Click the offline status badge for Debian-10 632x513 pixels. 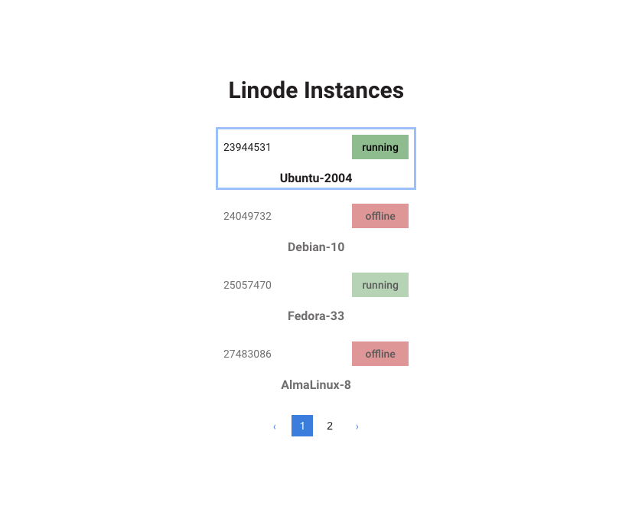tap(380, 216)
